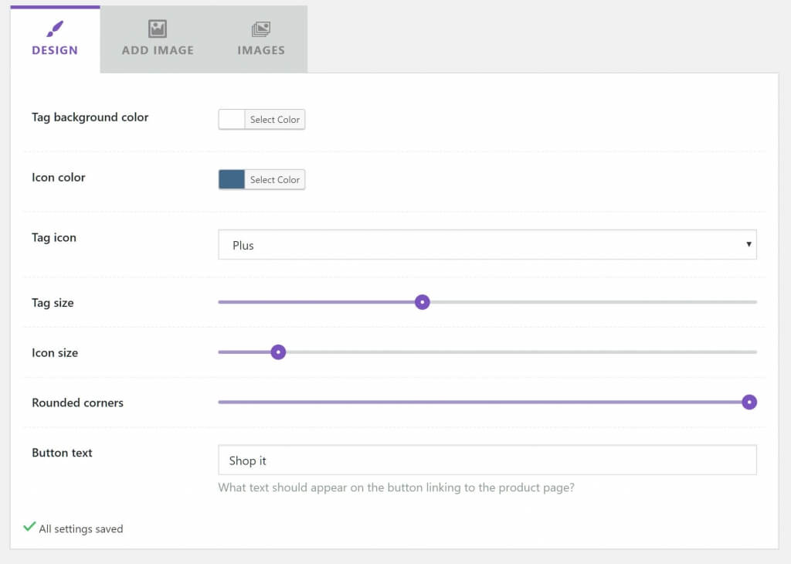
Task: Click the stacked images icon on Images tab
Action: click(x=260, y=29)
